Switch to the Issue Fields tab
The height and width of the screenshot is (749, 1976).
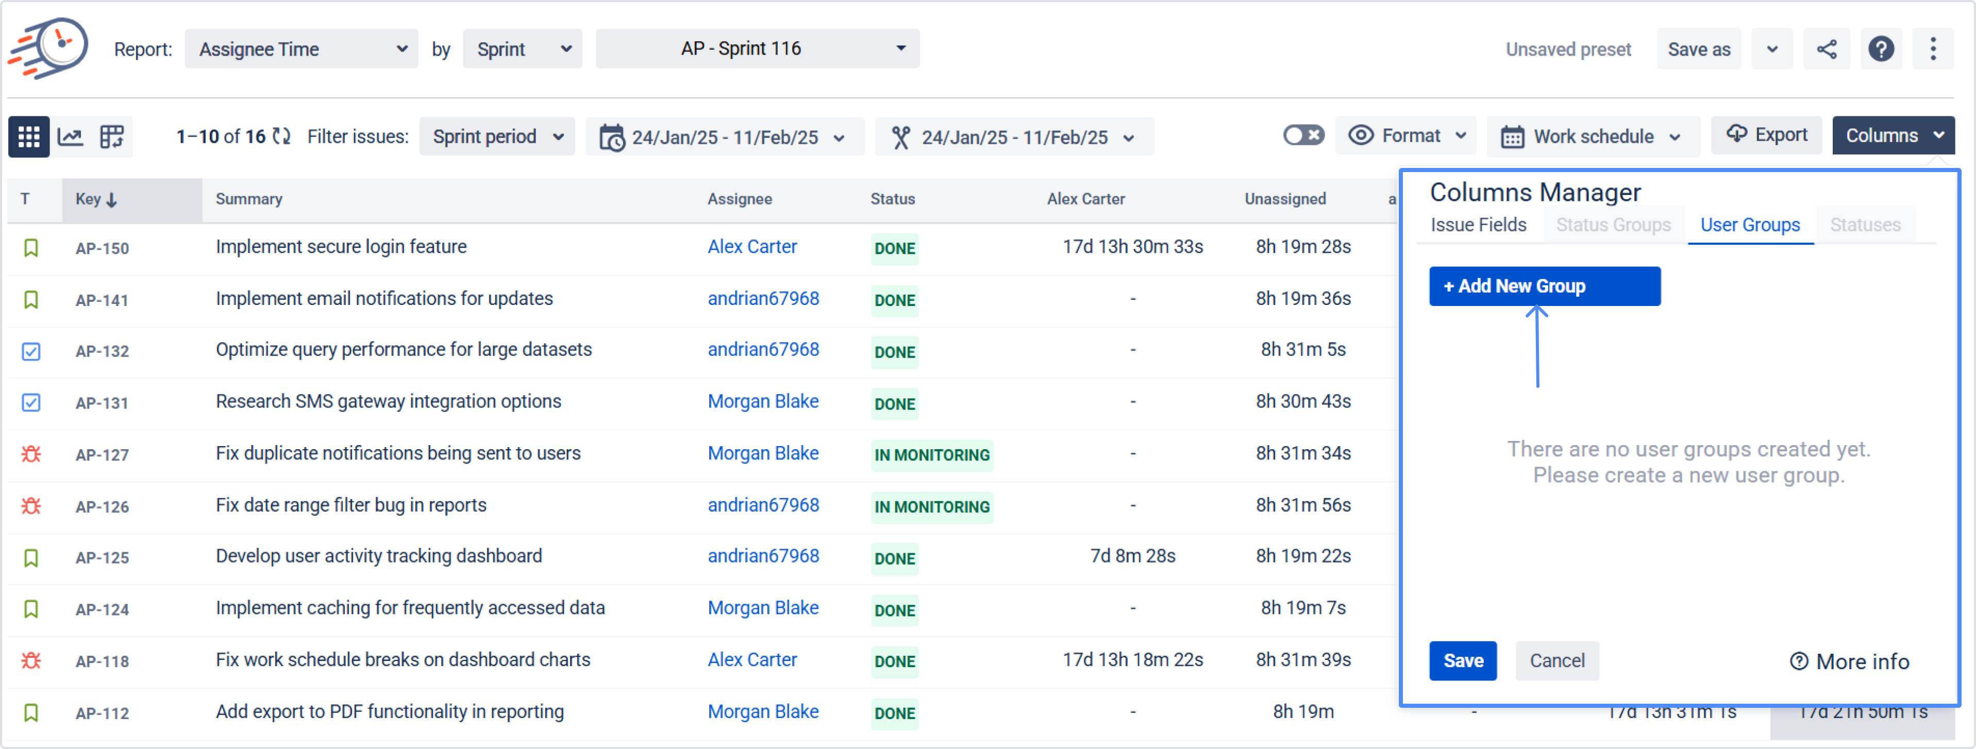click(x=1478, y=225)
